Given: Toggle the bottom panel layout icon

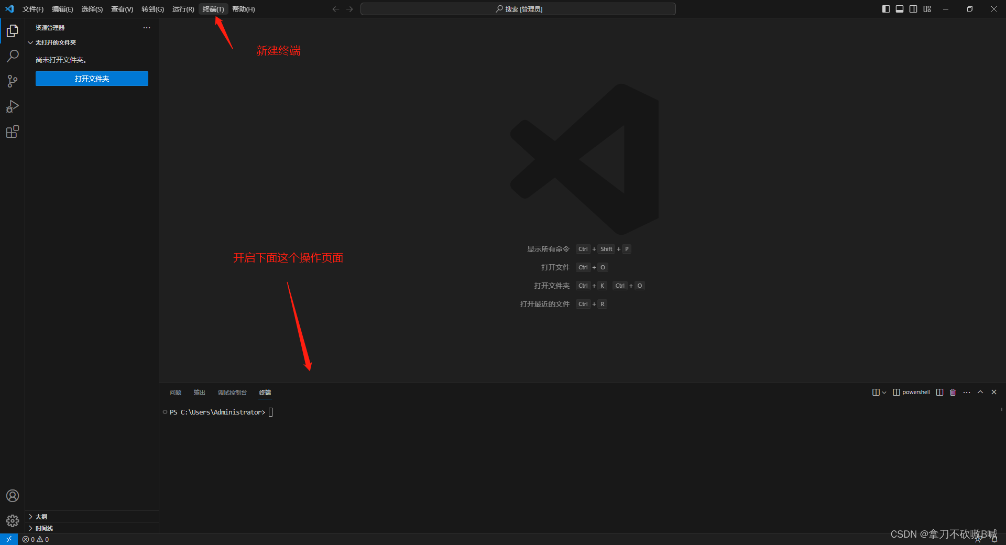Looking at the screenshot, I should (900, 9).
